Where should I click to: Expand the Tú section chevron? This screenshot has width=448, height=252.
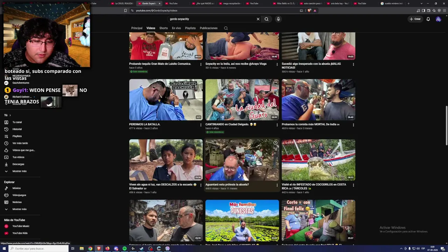(x=10, y=115)
